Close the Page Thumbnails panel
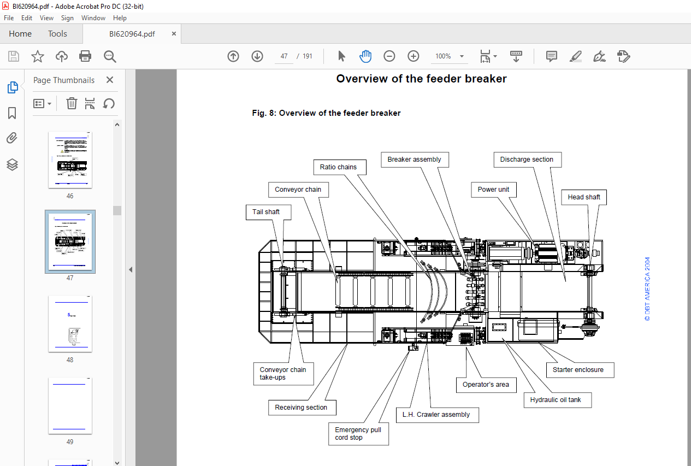Screen dimensions: 691x466 pyautogui.click(x=110, y=80)
